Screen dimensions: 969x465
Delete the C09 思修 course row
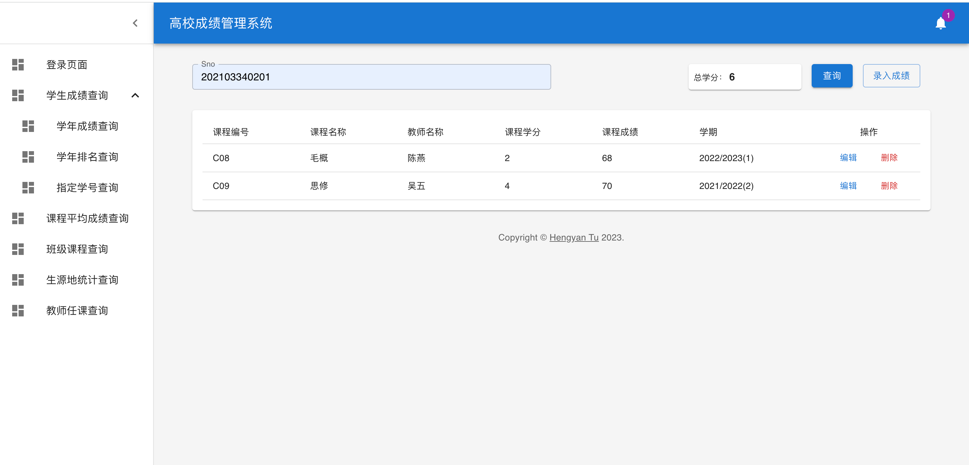[889, 186]
